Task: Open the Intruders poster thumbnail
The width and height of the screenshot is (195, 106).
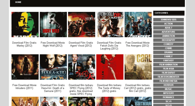Action: tap(25, 67)
